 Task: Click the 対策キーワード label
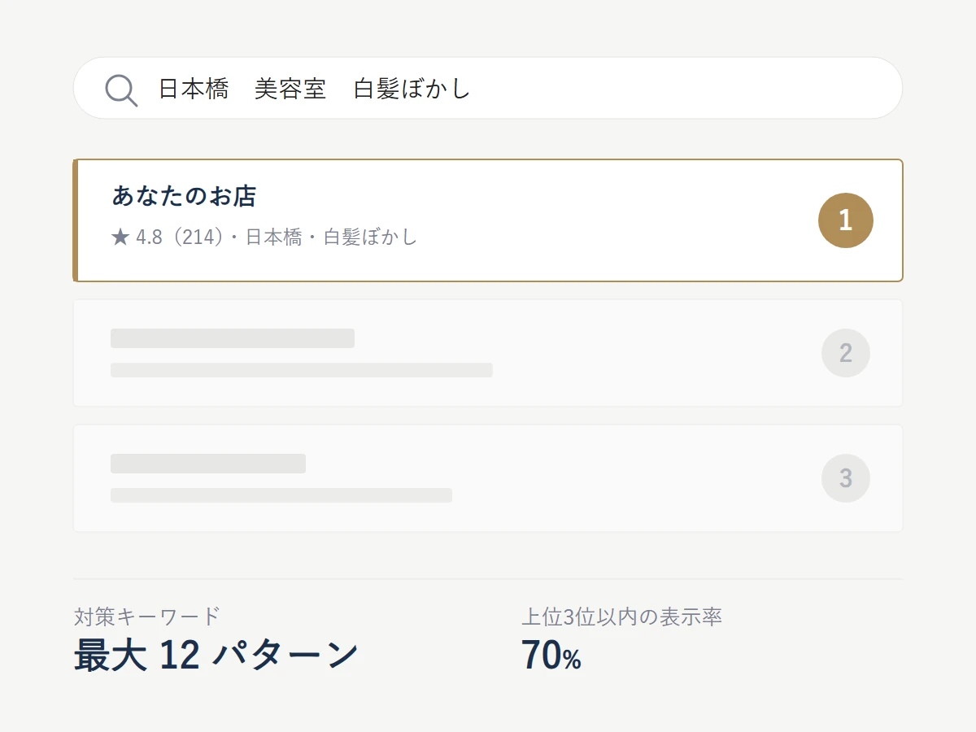(147, 617)
